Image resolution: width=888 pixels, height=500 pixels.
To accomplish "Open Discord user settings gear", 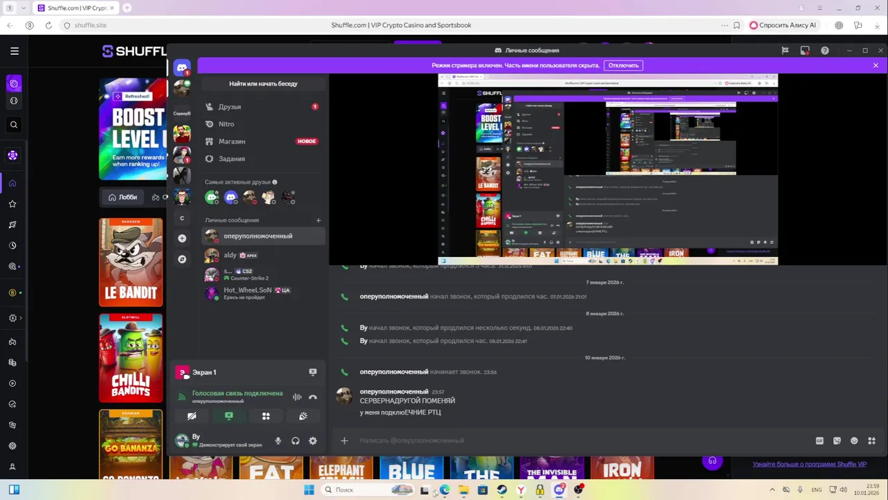I will (313, 440).
